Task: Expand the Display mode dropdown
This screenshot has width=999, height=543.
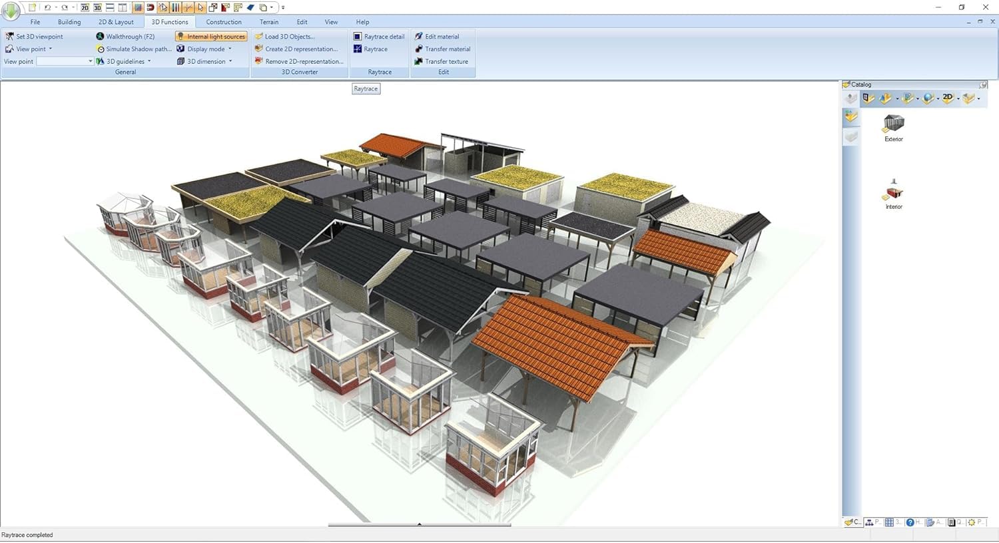Action: tap(230, 49)
